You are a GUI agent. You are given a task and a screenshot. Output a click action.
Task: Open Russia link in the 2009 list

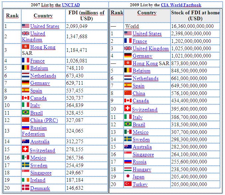140,162
